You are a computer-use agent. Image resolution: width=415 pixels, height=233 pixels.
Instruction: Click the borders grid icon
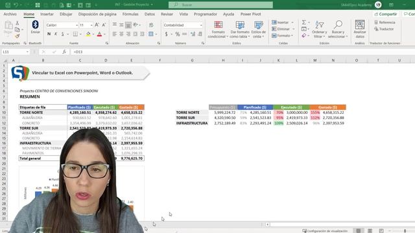(x=75, y=34)
